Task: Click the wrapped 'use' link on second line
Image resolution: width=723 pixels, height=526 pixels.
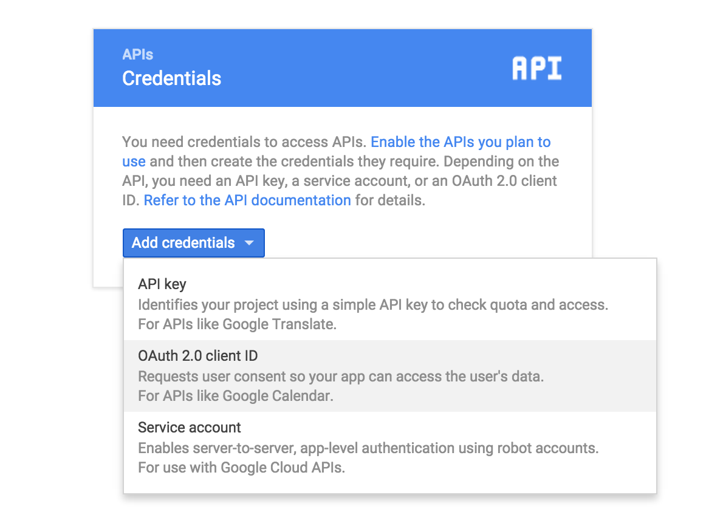Action: coord(134,162)
